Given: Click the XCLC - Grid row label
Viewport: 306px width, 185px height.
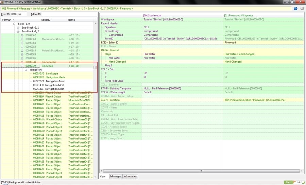Looking at the screenshot, I should click(x=108, y=69).
